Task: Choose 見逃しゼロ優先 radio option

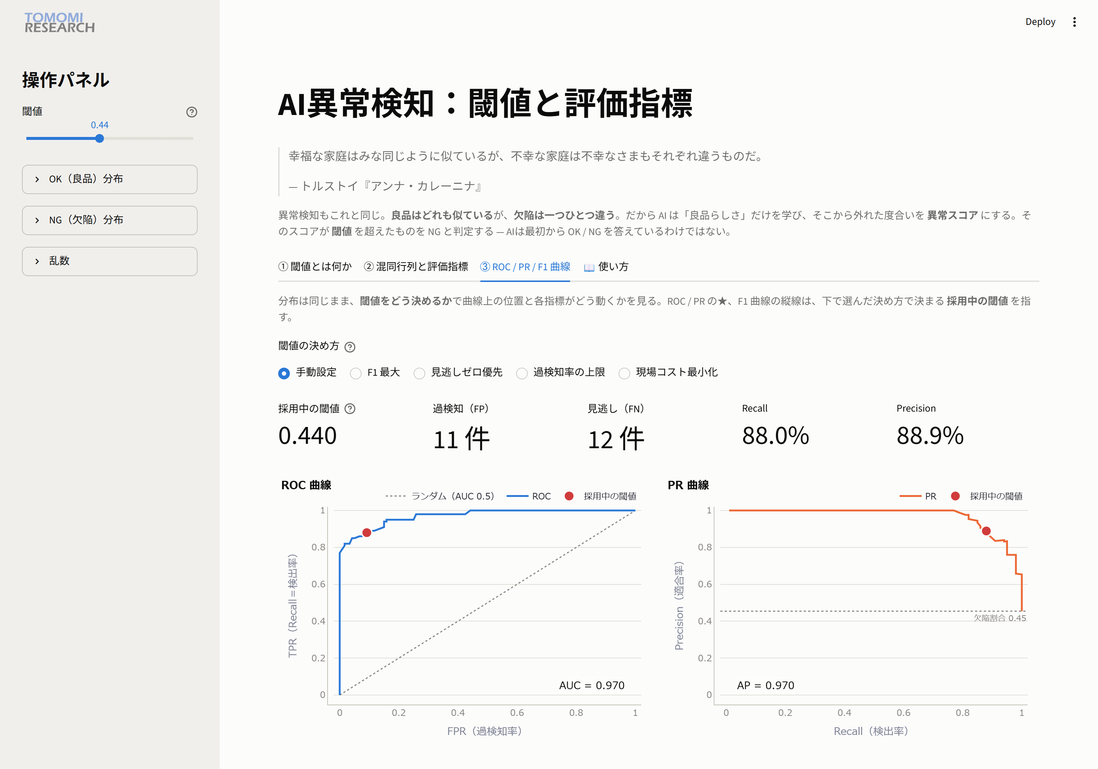Action: 458,373
